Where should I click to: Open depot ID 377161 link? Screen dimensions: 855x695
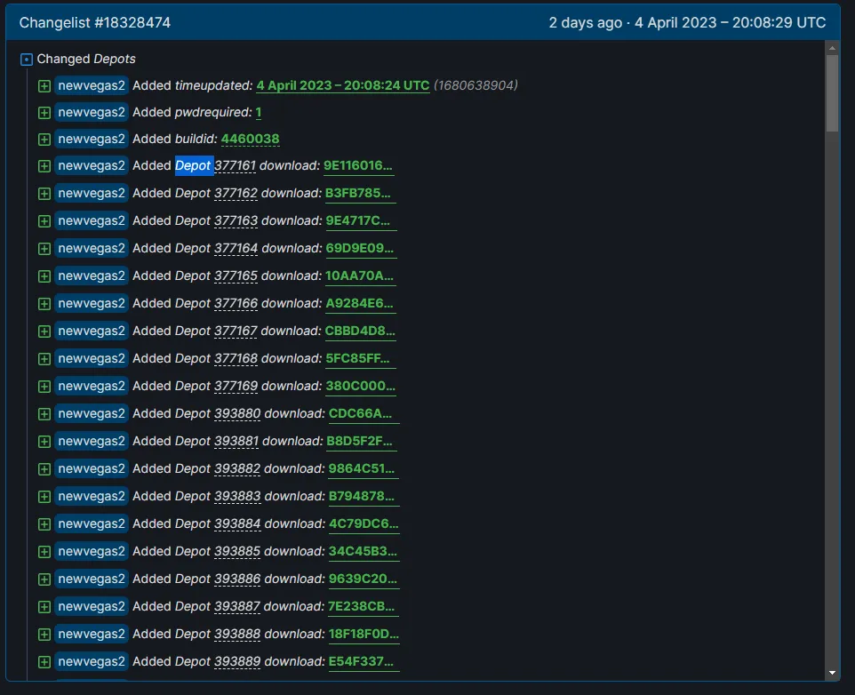click(x=235, y=165)
